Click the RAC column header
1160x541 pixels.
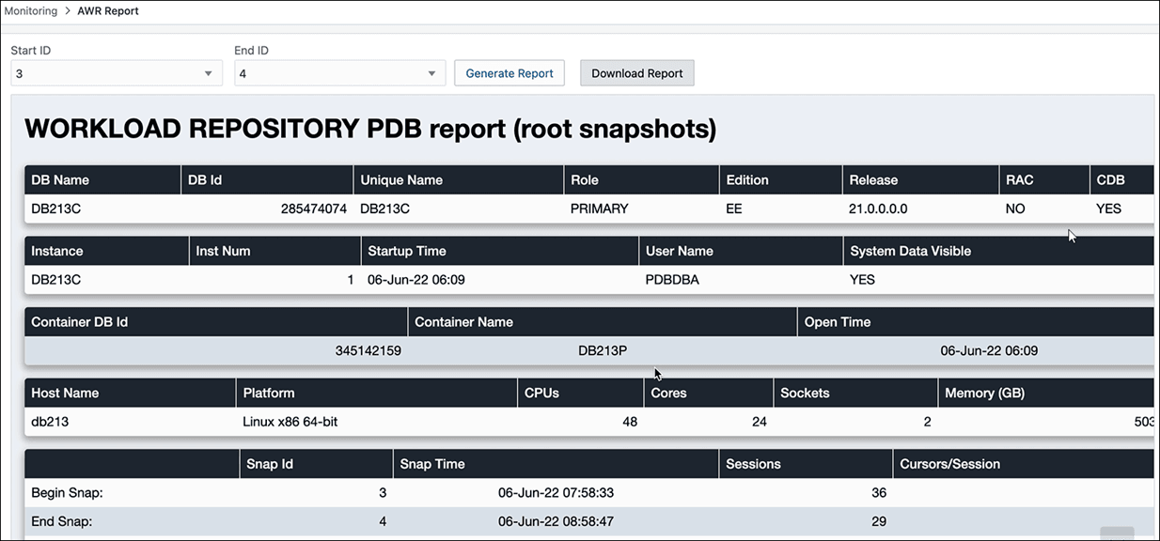click(x=1043, y=180)
